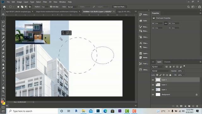Toggle lock transparent pixels

157,75
